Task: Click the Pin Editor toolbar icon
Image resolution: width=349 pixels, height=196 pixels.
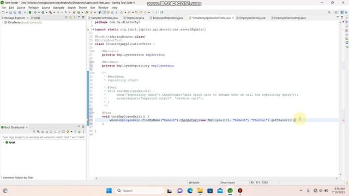Action: click(x=162, y=13)
